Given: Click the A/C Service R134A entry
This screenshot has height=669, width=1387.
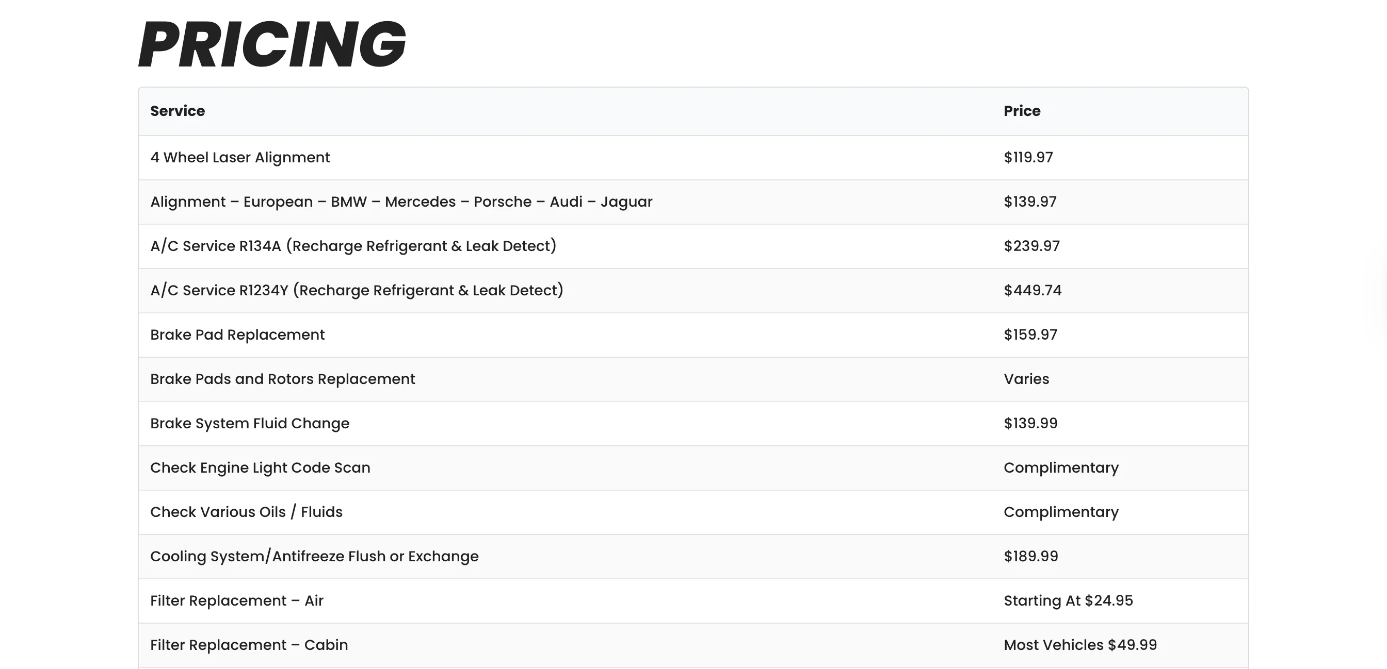Looking at the screenshot, I should pyautogui.click(x=353, y=246).
